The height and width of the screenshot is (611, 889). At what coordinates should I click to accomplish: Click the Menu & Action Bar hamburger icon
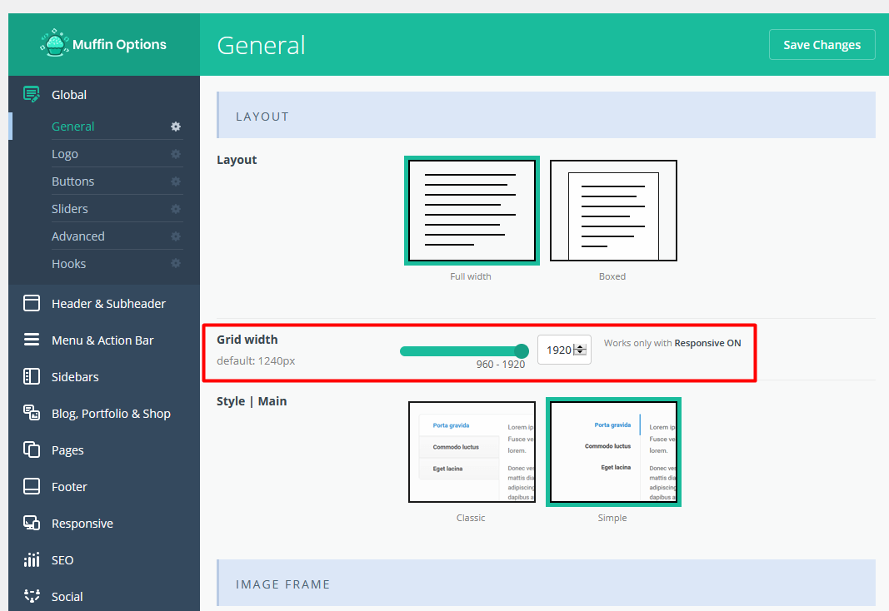coord(32,340)
